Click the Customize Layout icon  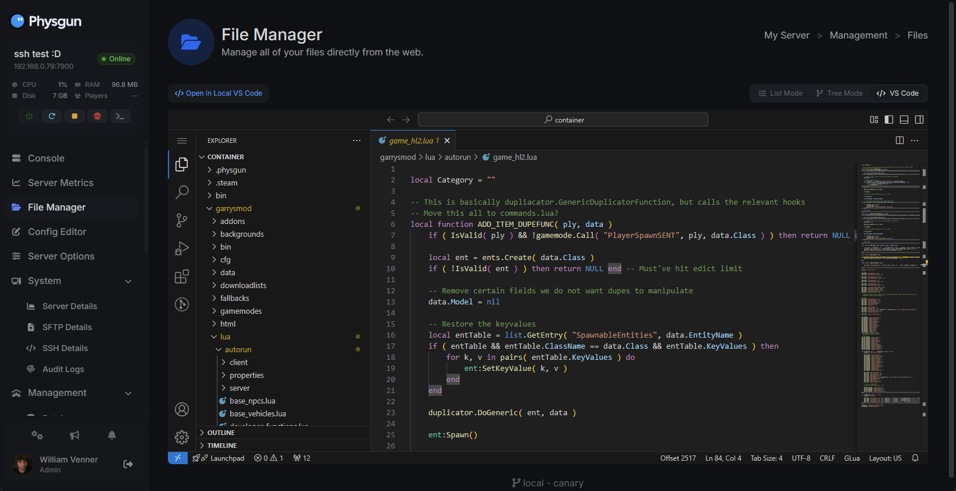pos(874,120)
